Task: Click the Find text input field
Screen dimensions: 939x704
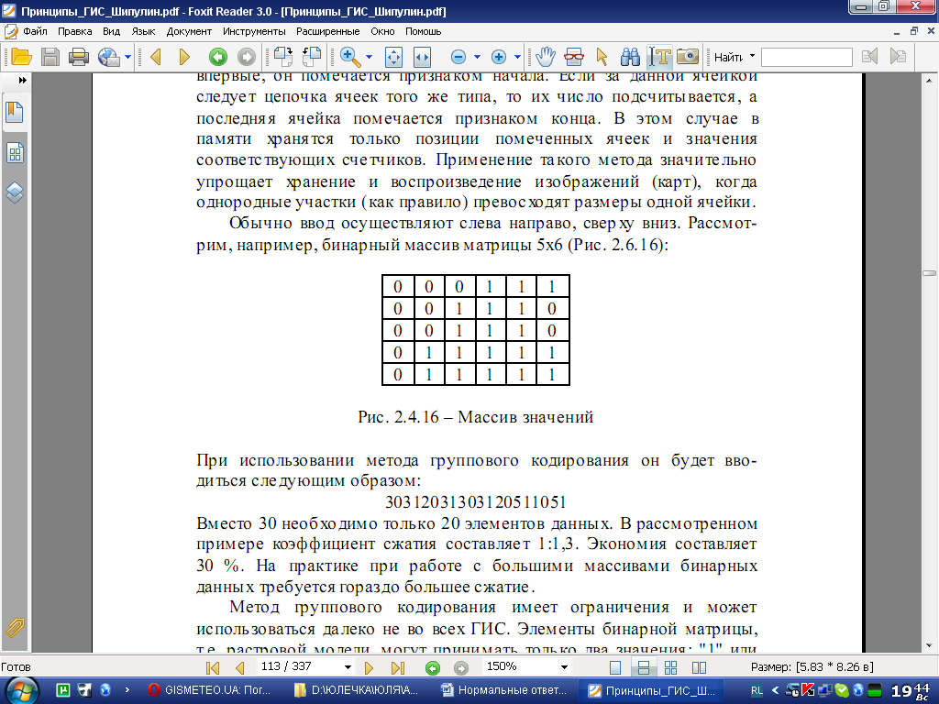Action: 806,58
